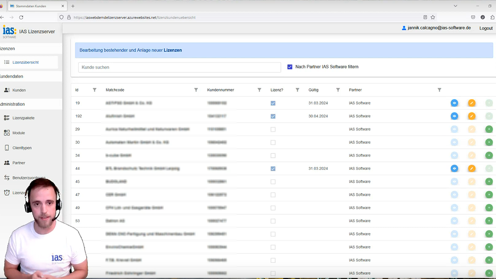Click green plus icon for row 45
This screenshot has height=279, width=496.
(489, 181)
